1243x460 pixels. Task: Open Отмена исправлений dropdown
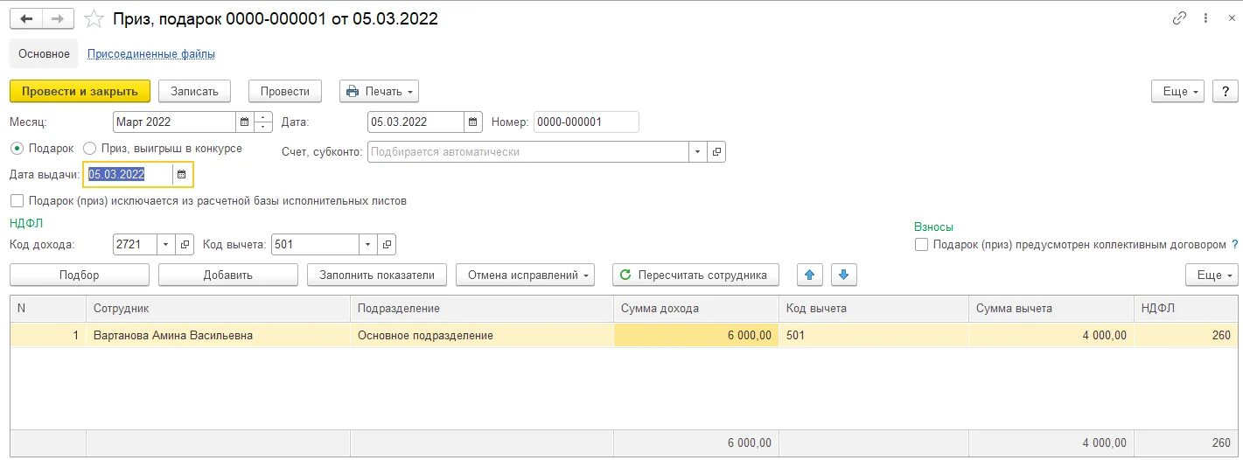[525, 275]
